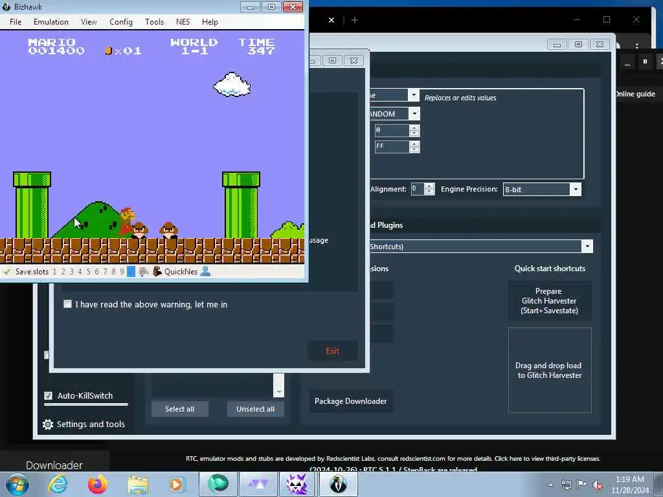This screenshot has width=663, height=497.
Task: Decrease the FF maximum value stepper
Action: 414,149
